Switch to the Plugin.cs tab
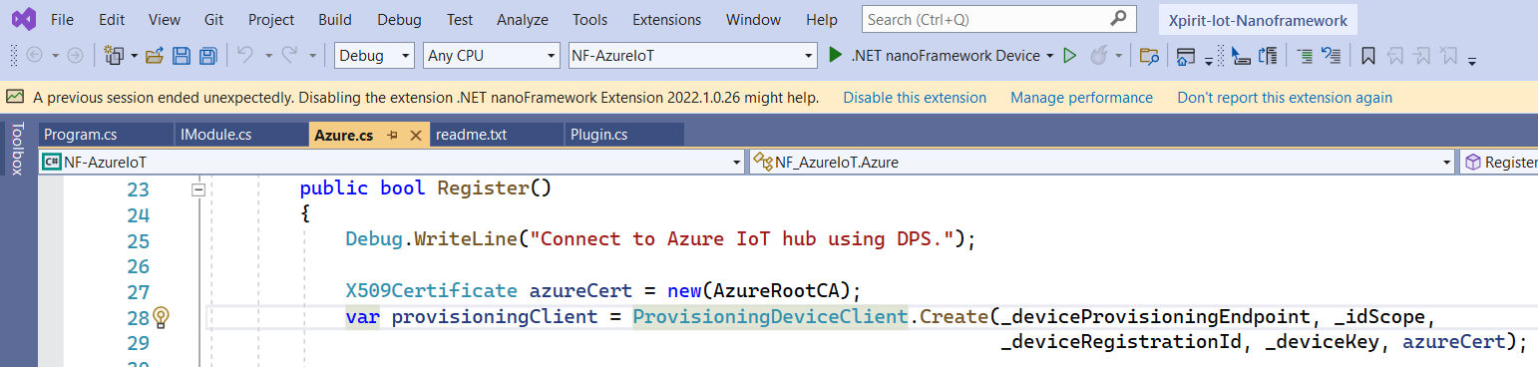Image resolution: width=1538 pixels, height=367 pixels. [x=623, y=135]
